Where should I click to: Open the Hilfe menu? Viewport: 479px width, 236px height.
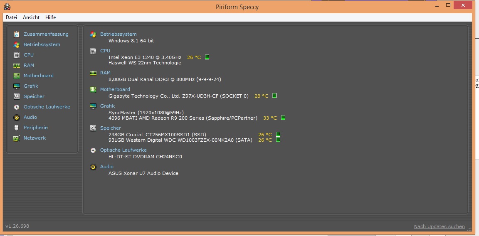click(x=50, y=17)
